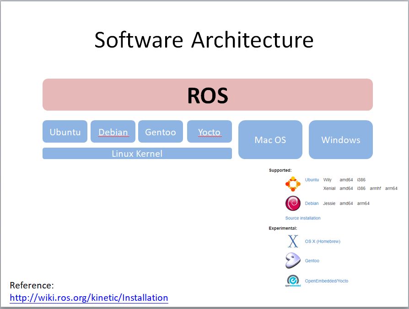Select the OS X Homebrew "X" icon
This screenshot has height=309, width=409.
coord(292,240)
